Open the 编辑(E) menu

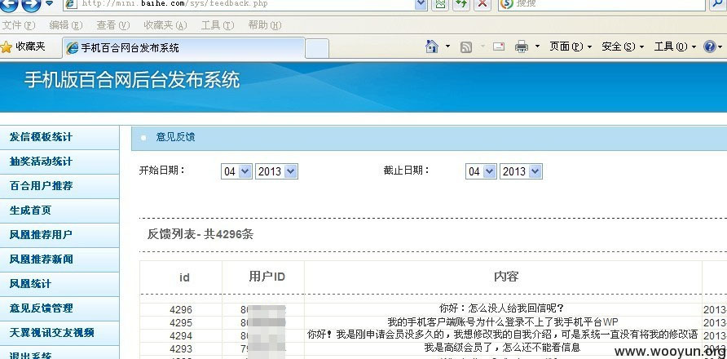pos(66,25)
